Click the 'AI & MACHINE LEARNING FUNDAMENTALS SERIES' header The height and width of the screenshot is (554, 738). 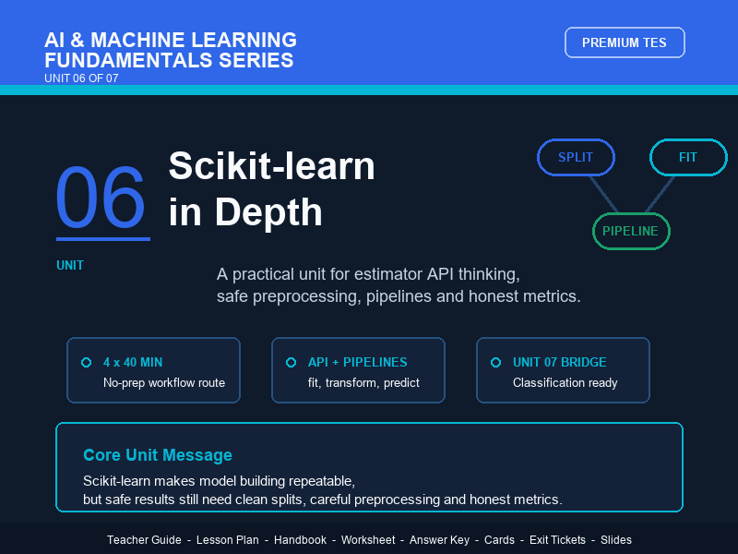171,50
